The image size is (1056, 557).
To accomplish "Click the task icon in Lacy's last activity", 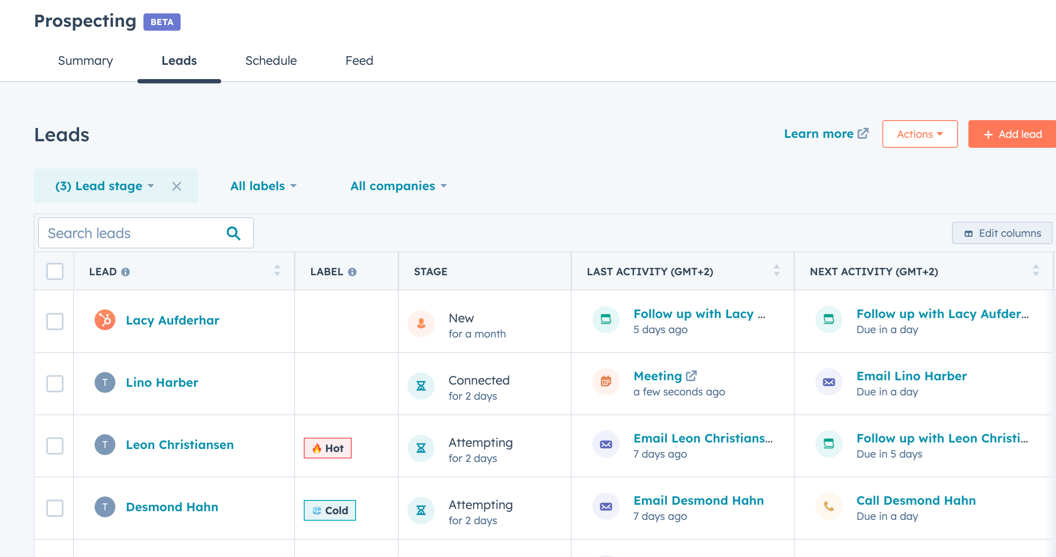I will tap(606, 319).
